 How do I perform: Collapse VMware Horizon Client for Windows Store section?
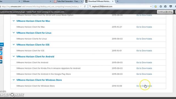tap(14, 80)
